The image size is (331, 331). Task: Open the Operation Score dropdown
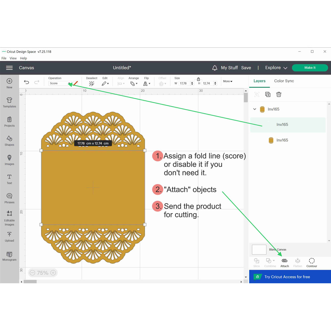click(x=60, y=83)
